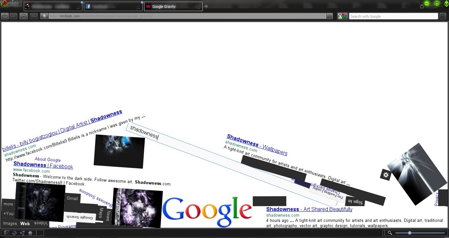Click the zoom magnifier icon in status bar
Image resolution: width=449 pixels, height=238 pixels.
390,233
